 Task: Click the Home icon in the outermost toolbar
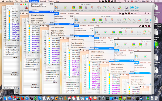(132, 8)
